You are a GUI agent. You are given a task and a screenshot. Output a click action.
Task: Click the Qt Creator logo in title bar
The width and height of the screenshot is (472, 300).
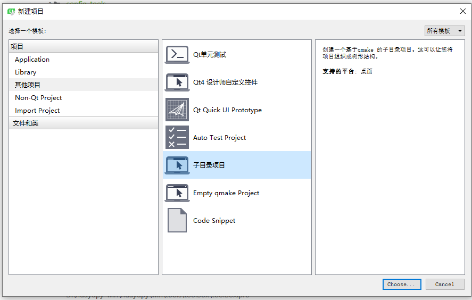click(11, 12)
